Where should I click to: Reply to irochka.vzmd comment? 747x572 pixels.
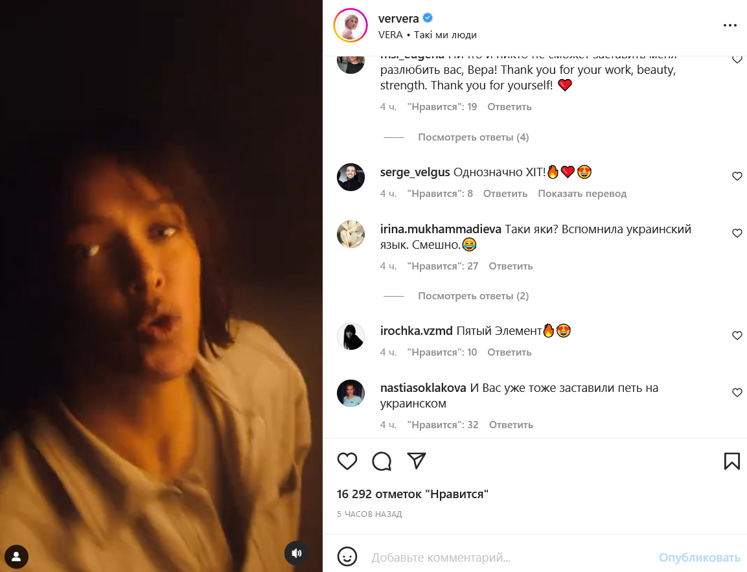[x=509, y=352]
